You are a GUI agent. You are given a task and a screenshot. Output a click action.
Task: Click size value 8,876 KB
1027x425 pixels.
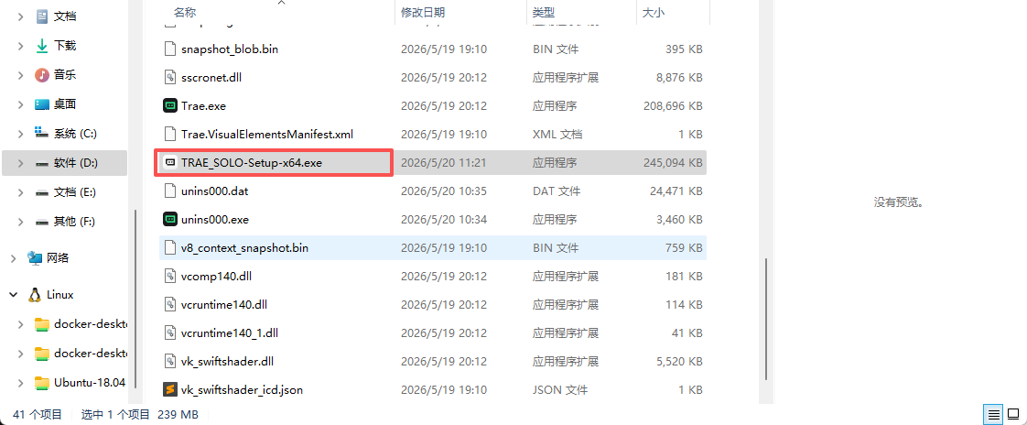click(679, 77)
